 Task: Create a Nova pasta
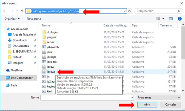[x=34, y=19]
